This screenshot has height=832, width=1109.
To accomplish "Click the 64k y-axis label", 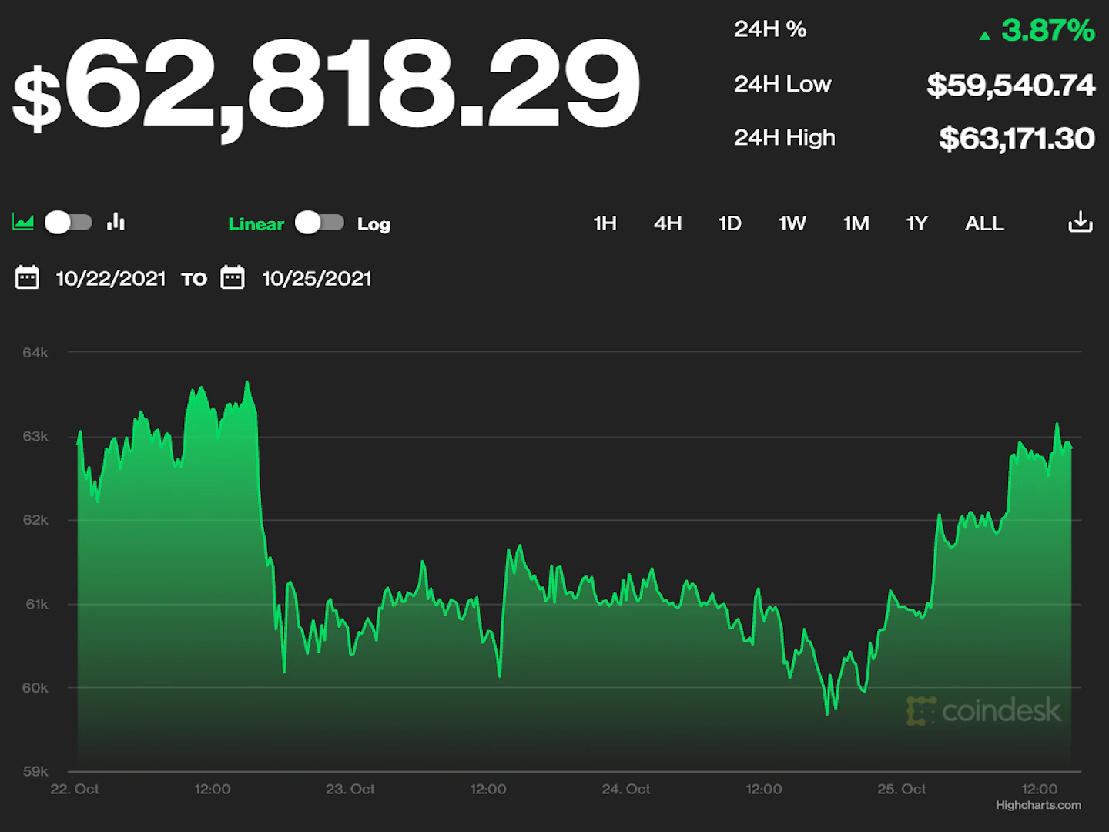I will coord(35,353).
